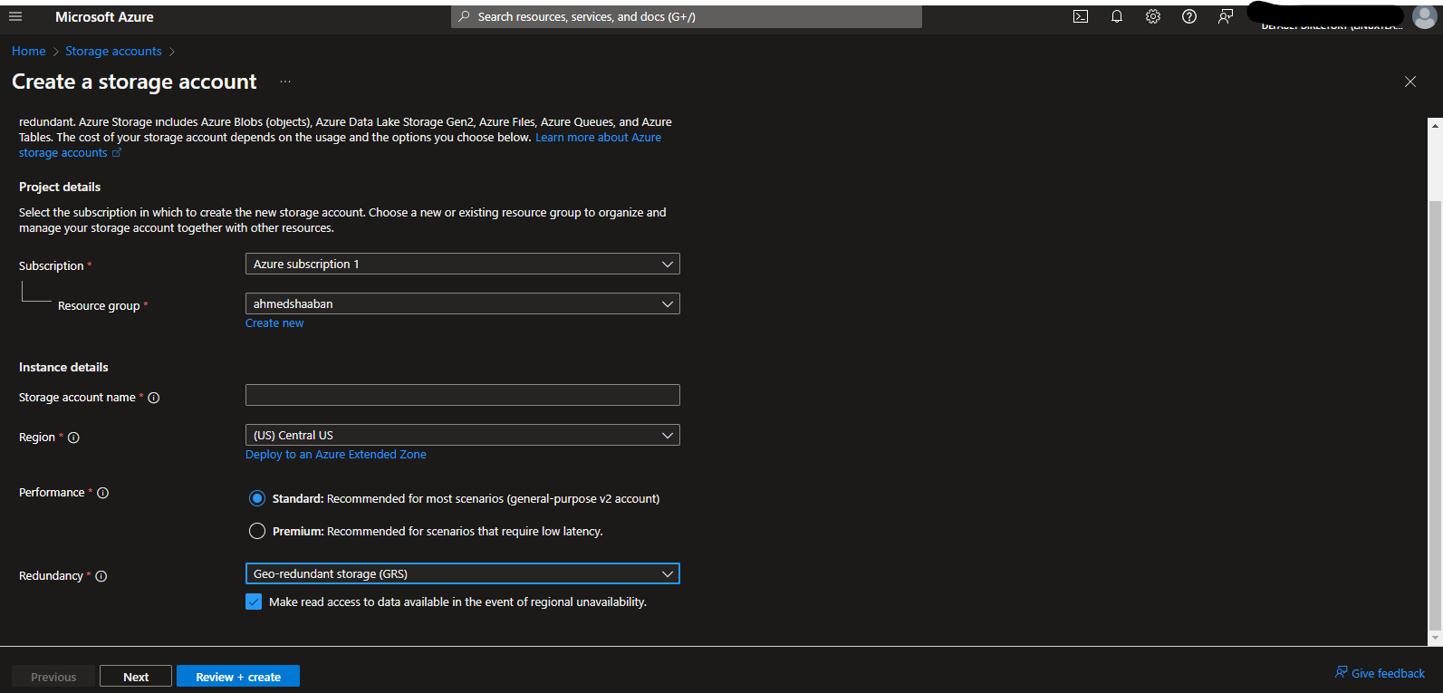Go to Home breadcrumb
This screenshot has height=693, width=1443.
tap(29, 51)
